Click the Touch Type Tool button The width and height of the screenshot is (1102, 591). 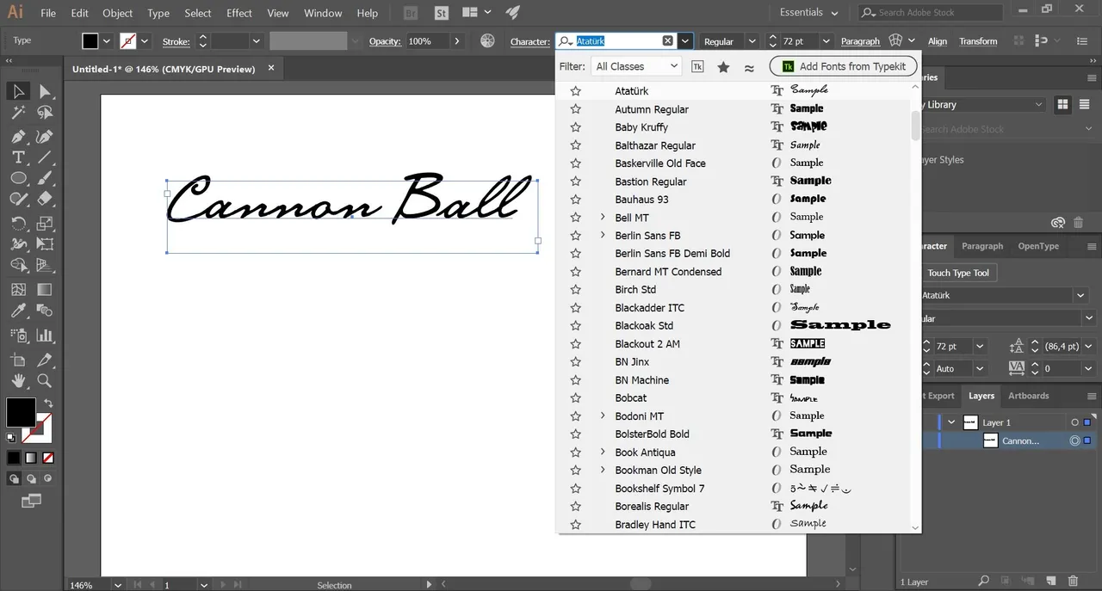958,273
